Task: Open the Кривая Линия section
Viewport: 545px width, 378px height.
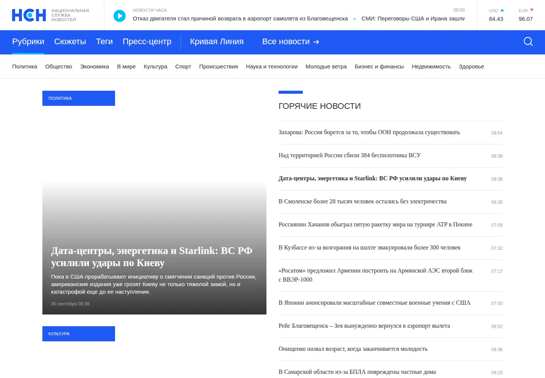Action: point(217,42)
